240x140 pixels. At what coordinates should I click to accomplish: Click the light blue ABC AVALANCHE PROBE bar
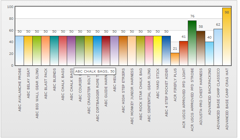pyautogui.click(x=19, y=51)
